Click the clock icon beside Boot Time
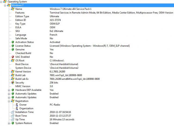 coord(13,116)
